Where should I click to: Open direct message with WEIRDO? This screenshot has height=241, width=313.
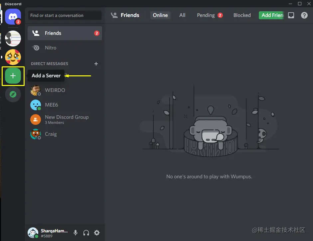[65, 90]
